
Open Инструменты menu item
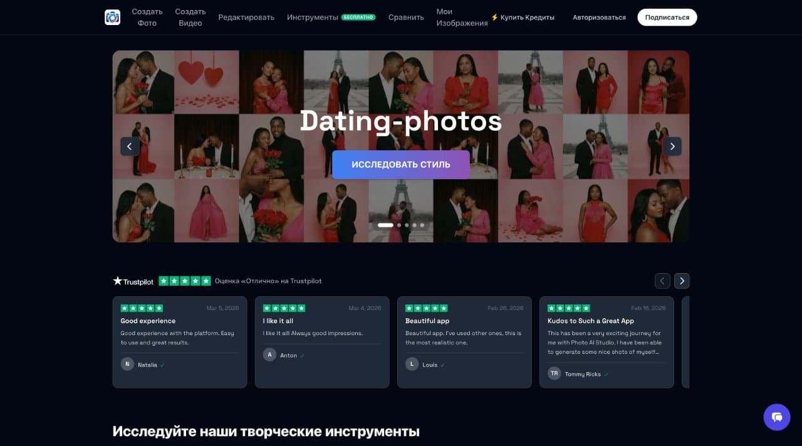point(313,18)
